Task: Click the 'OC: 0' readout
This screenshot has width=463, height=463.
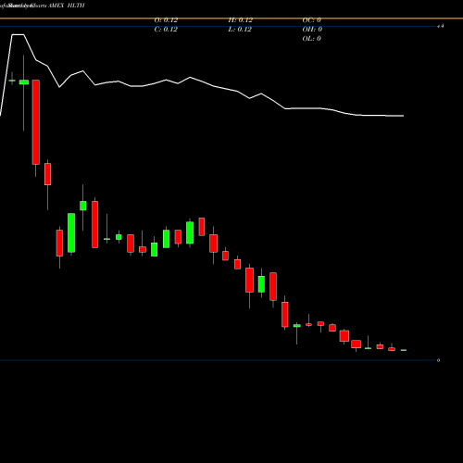Action: (311, 20)
